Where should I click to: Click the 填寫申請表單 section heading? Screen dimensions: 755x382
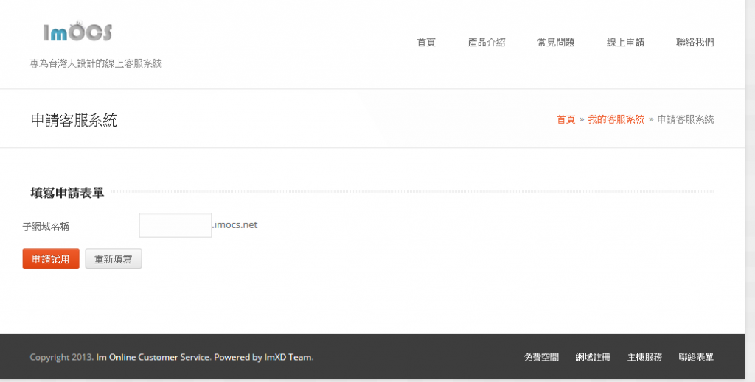pyautogui.click(x=67, y=193)
